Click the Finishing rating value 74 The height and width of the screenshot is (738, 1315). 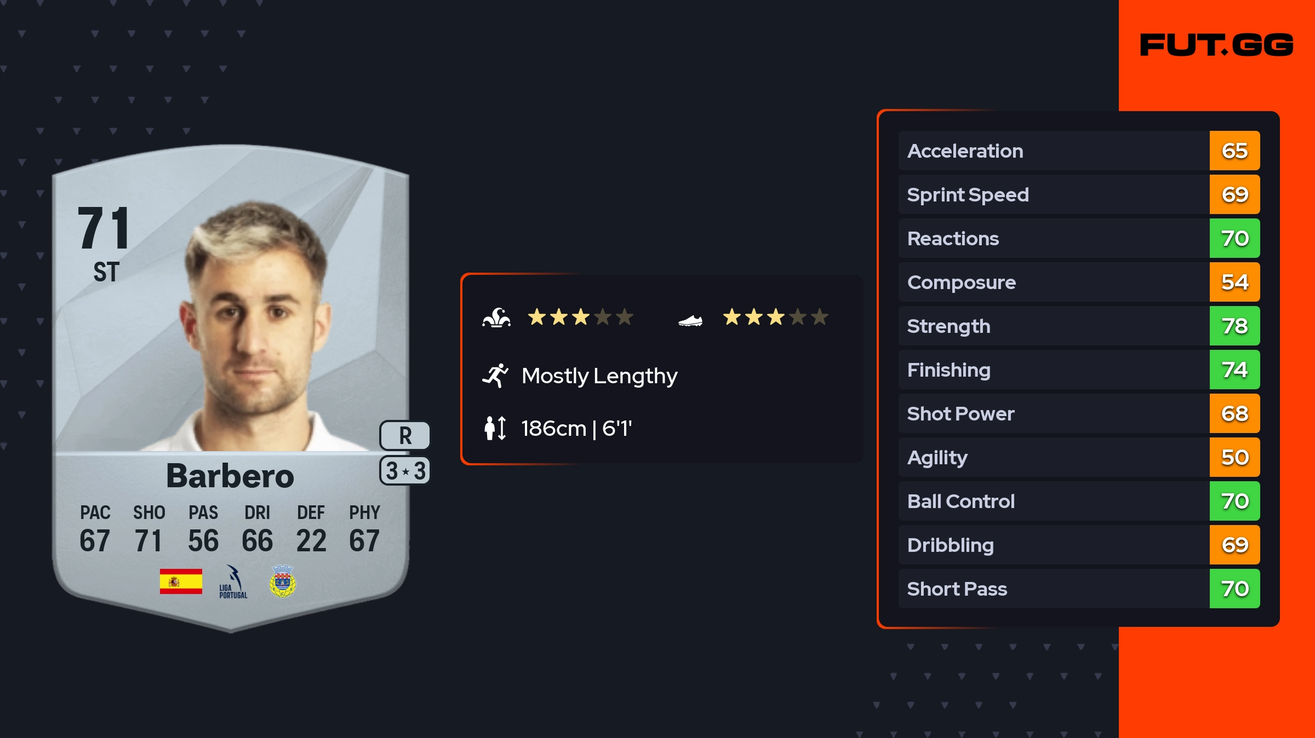1234,370
